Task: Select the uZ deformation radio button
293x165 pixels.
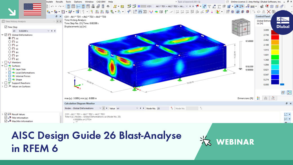Action: pyautogui.click(x=10, y=49)
